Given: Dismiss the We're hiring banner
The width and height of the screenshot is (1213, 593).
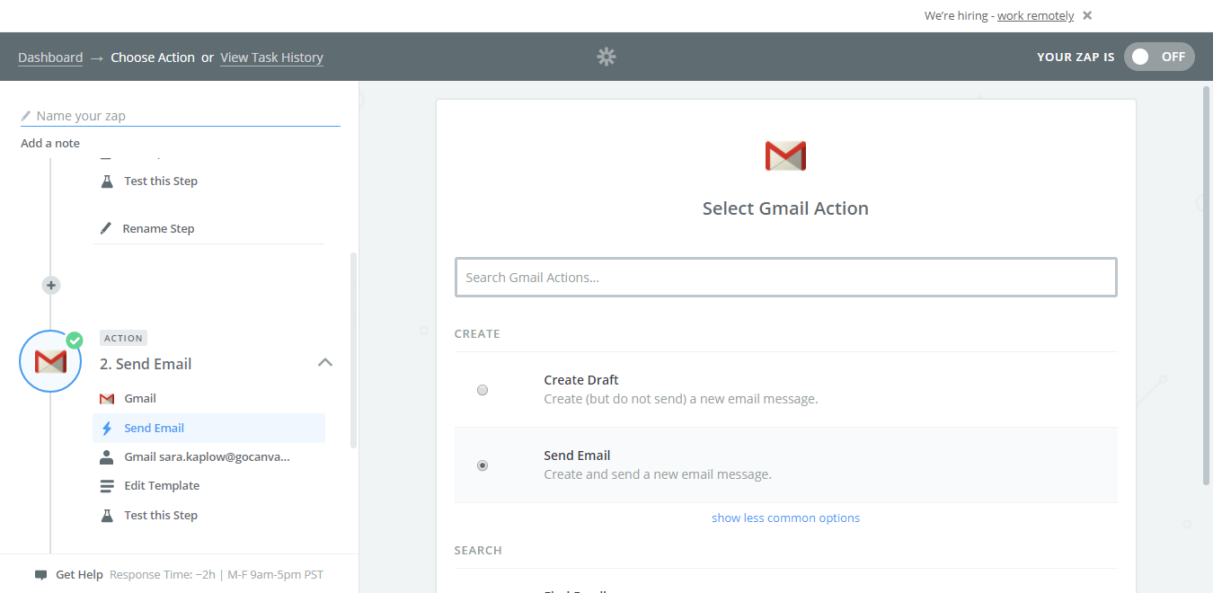Looking at the screenshot, I should (x=1087, y=15).
